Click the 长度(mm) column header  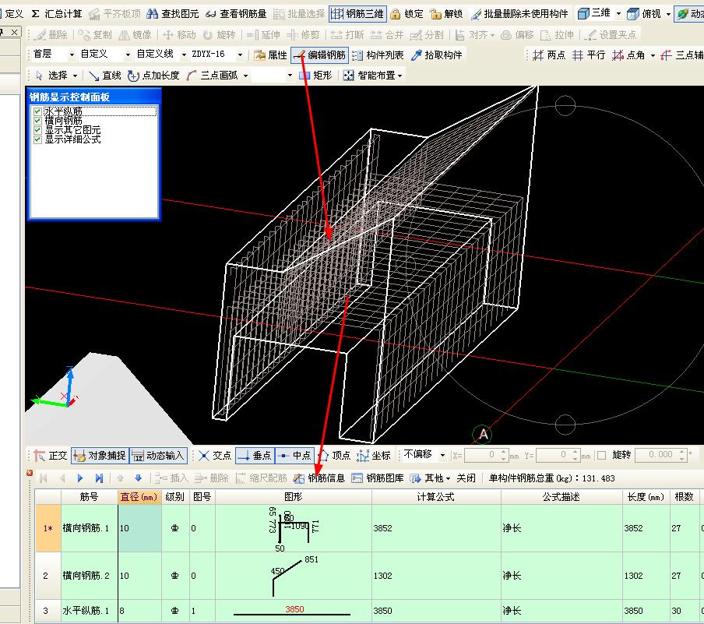[645, 497]
